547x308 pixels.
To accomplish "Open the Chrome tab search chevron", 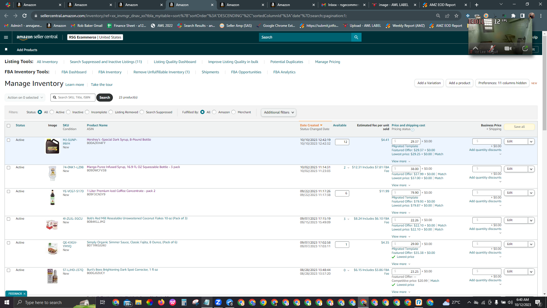I will [501, 4].
